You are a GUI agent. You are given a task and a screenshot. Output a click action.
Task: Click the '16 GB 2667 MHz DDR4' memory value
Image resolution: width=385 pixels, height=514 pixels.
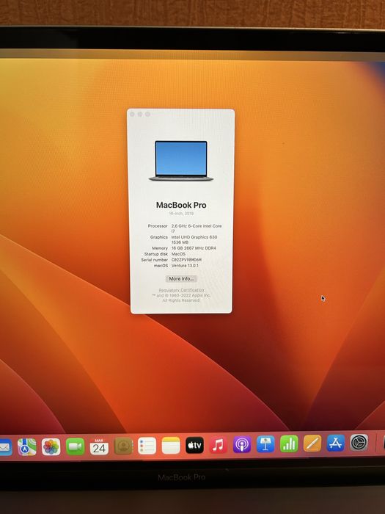(194, 248)
